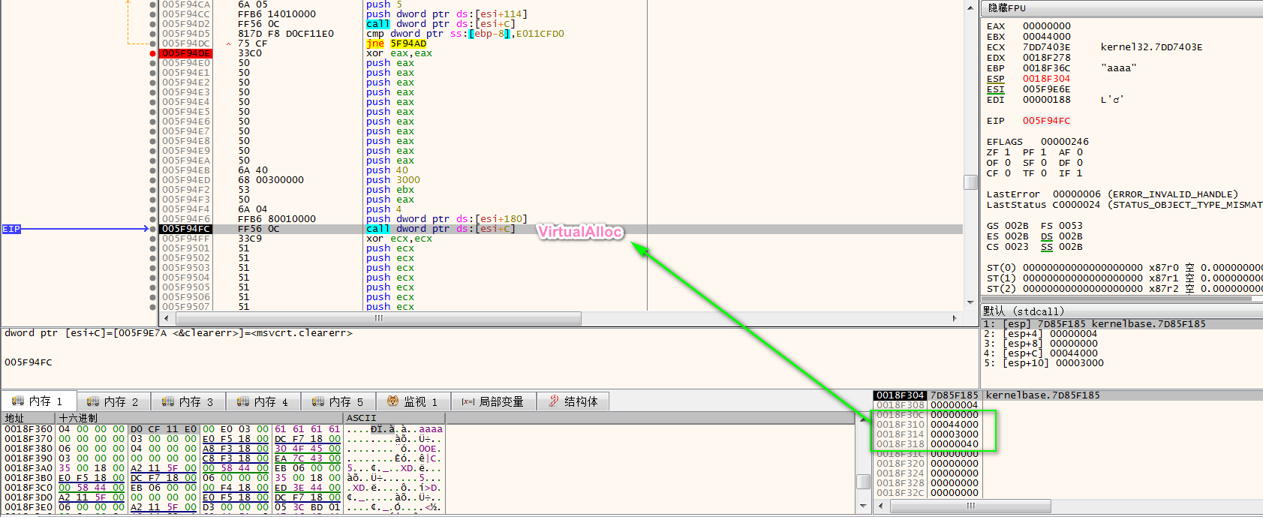
Task: Select ESP register value 0018F304
Action: [x=1046, y=79]
